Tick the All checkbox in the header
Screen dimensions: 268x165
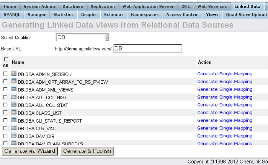[6, 60]
